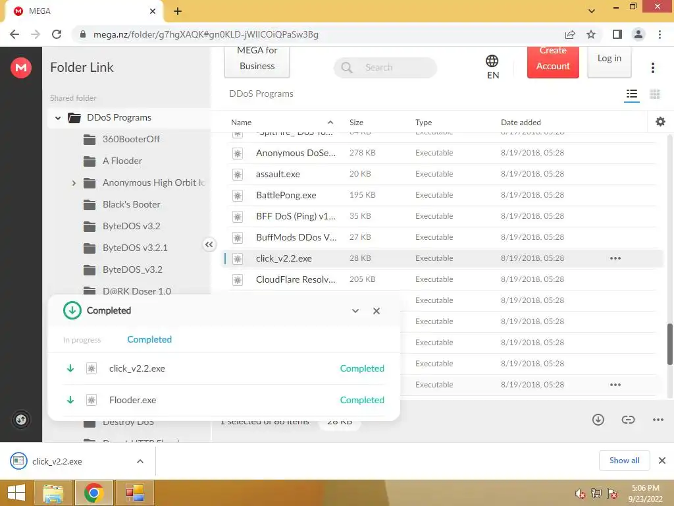Open a new browser tab

(x=178, y=12)
